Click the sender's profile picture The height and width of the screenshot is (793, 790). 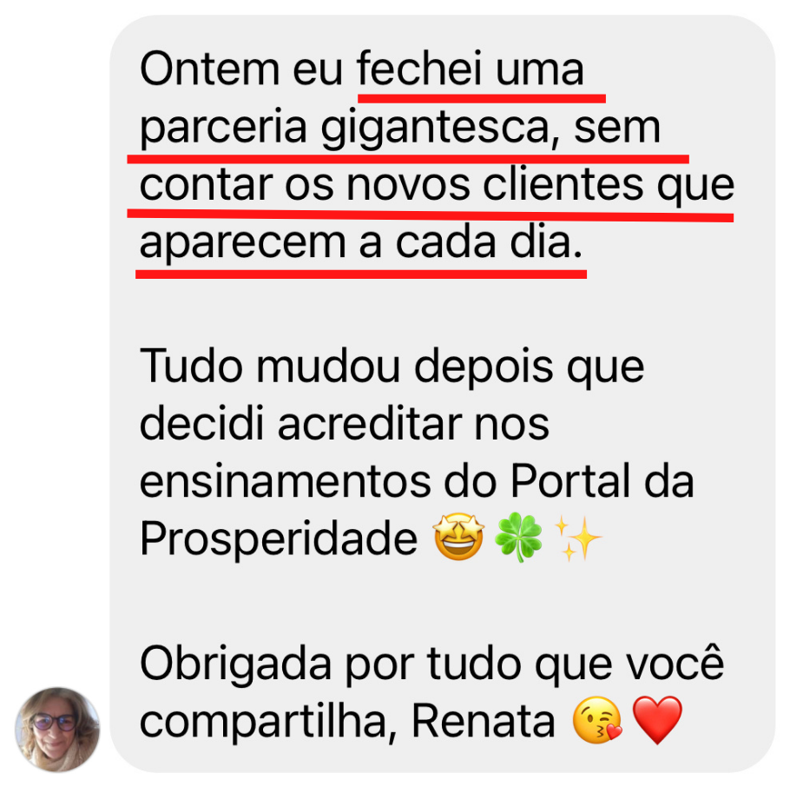pos(57,730)
